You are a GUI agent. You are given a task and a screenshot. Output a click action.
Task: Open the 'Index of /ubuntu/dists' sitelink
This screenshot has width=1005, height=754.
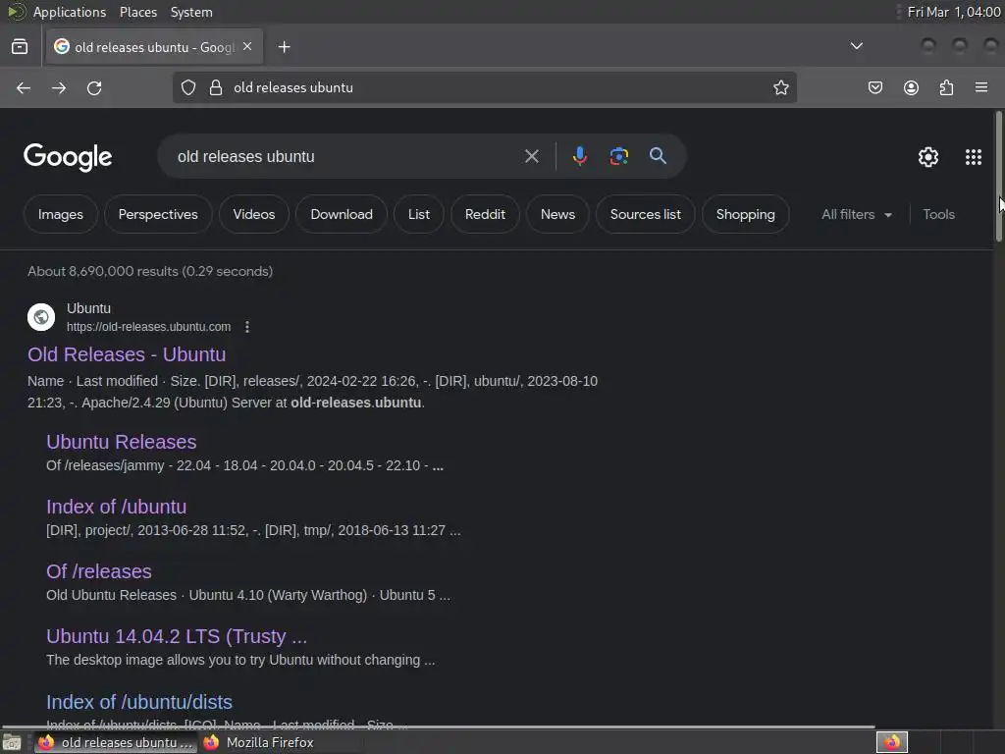click(x=139, y=702)
